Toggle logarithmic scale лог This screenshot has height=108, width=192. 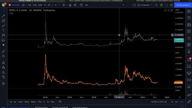click(176, 102)
